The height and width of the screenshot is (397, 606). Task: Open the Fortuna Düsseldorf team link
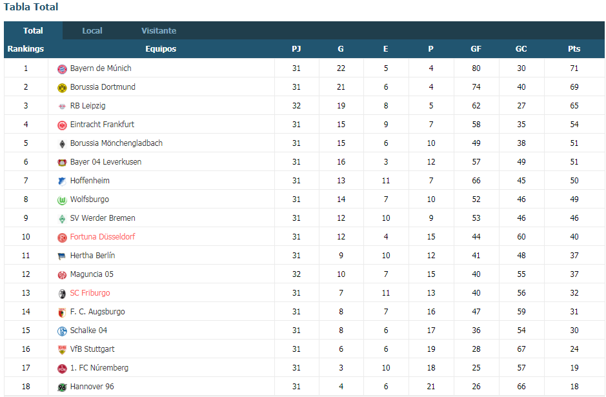(103, 236)
